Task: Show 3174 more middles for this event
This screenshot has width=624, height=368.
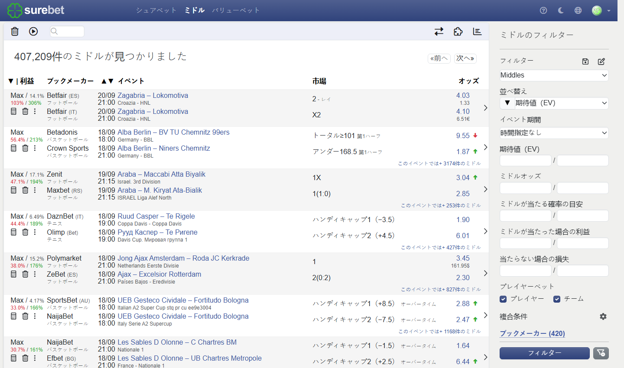Action: pos(439,163)
